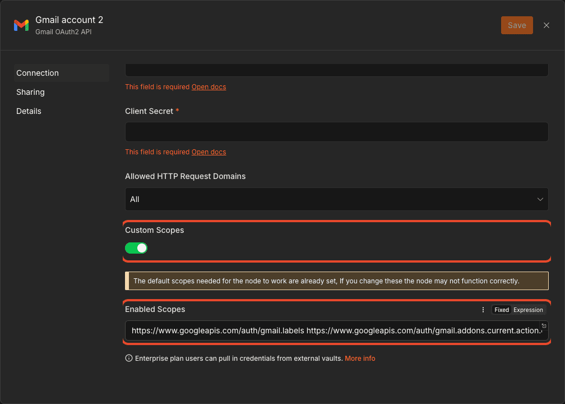Open the Enabled Scopes options menu dots
565x404 pixels.
click(x=483, y=310)
